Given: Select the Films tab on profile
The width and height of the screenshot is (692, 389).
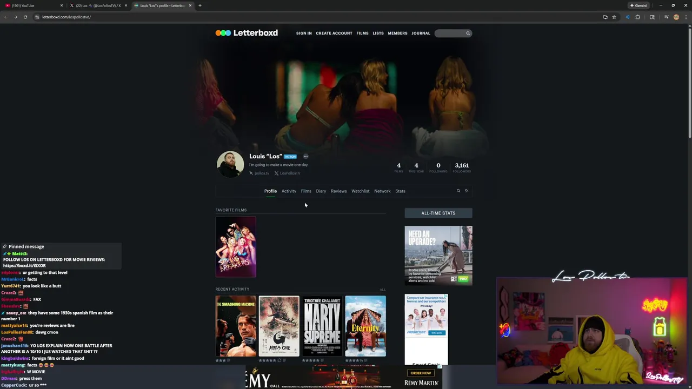Looking at the screenshot, I should tap(306, 191).
